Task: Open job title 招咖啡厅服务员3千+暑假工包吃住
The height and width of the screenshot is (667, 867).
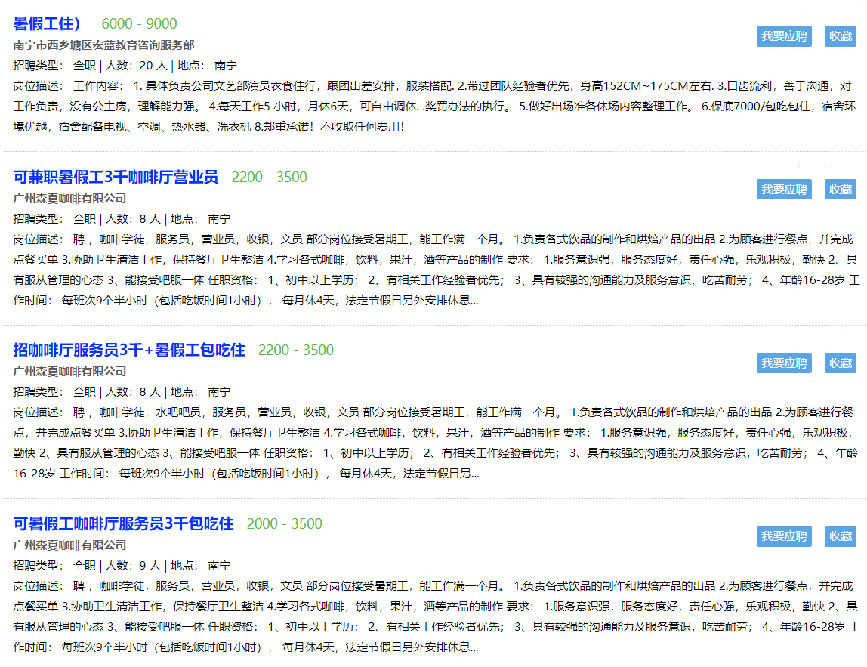Action: click(129, 350)
